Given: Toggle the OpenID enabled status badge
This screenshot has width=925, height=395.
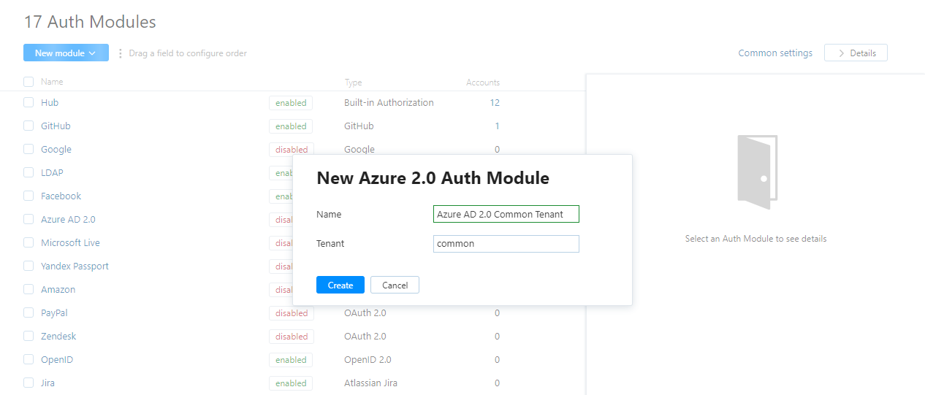Looking at the screenshot, I should coord(291,360).
